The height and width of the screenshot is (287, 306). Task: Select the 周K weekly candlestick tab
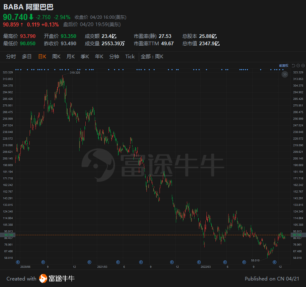56,57
